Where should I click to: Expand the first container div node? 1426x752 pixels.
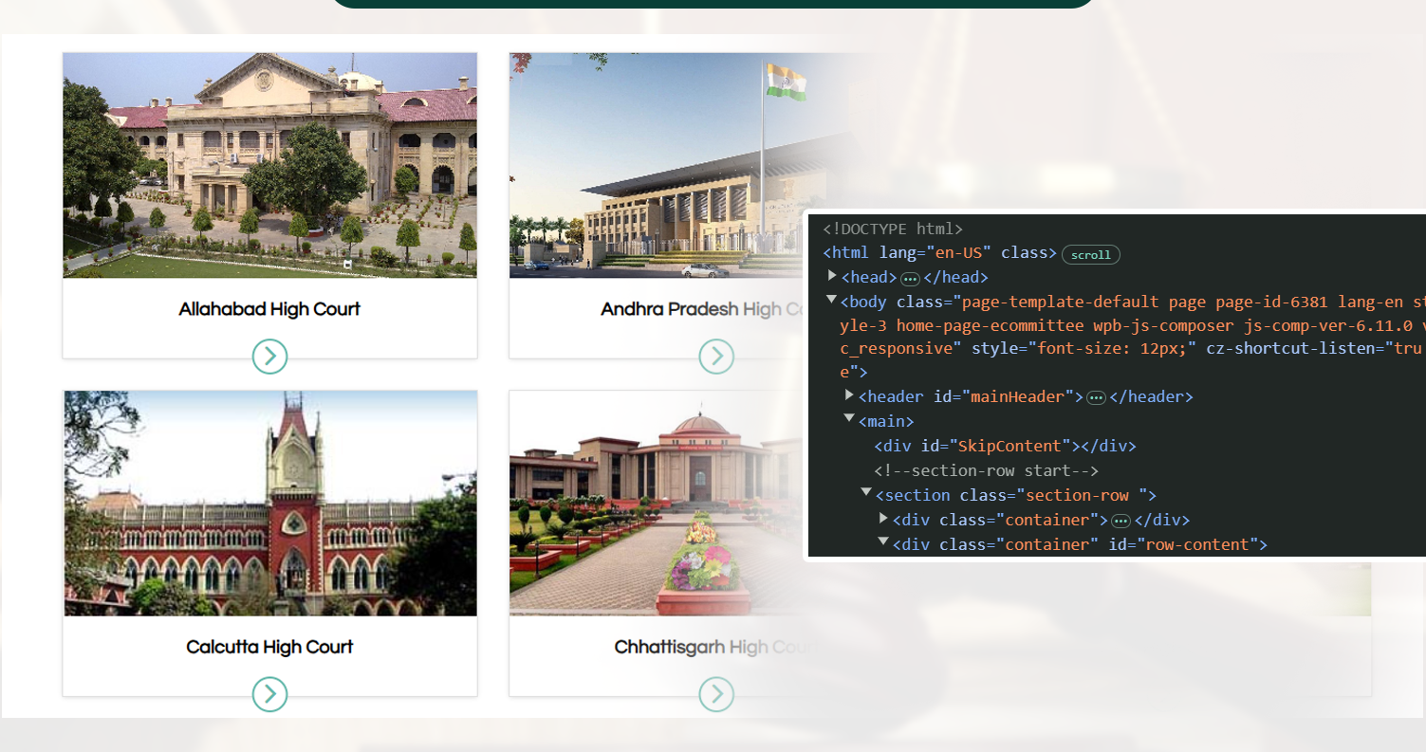pyautogui.click(x=882, y=519)
